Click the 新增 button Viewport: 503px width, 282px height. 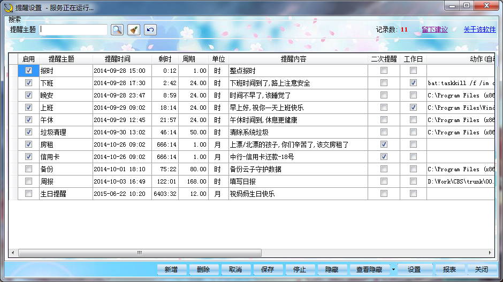(171, 270)
